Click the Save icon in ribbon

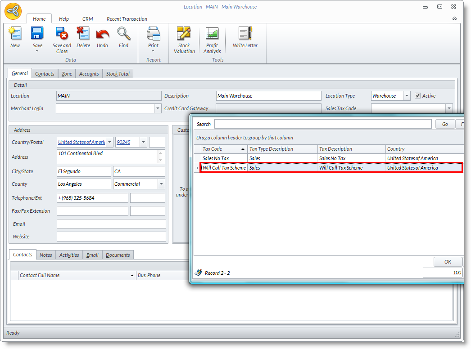pyautogui.click(x=37, y=34)
